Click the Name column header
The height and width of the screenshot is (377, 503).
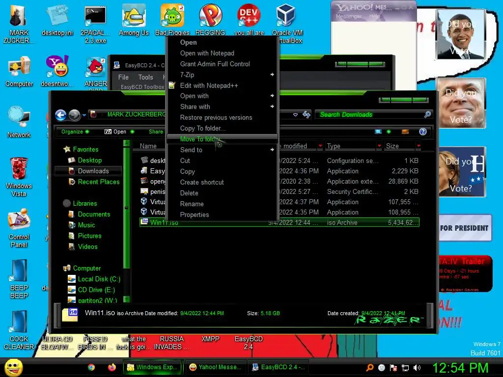click(x=148, y=146)
